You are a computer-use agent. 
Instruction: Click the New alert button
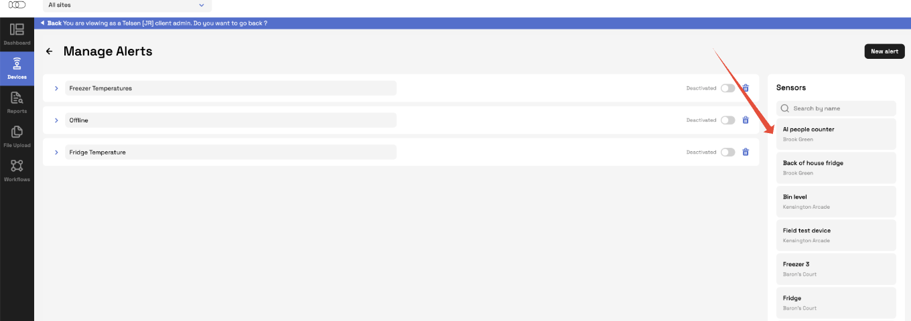pos(884,51)
